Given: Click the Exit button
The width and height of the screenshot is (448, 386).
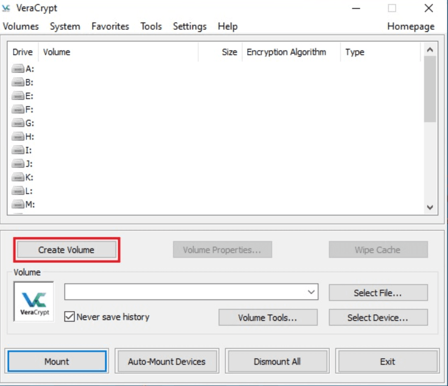Looking at the screenshot, I should (388, 362).
